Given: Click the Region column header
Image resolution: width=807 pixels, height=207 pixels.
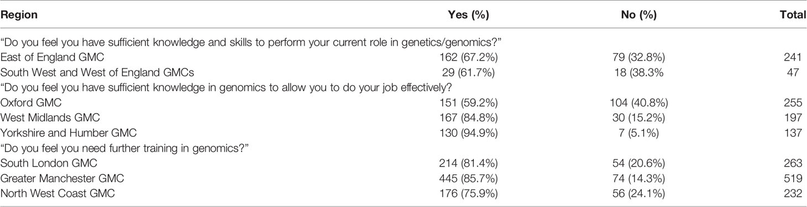Looking at the screenshot, I should coord(19,15).
